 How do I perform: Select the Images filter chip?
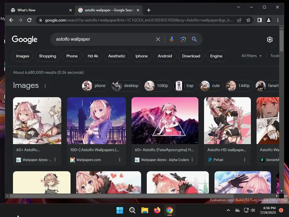tap(23, 56)
